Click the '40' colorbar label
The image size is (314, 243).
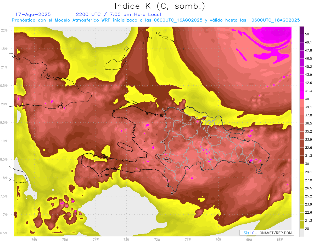(x=307, y=99)
